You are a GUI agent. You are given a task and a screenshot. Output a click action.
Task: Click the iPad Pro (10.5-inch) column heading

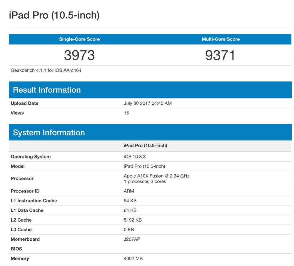145,145
